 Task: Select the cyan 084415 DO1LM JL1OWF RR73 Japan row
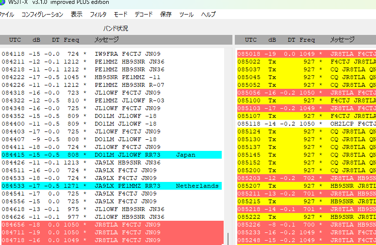(112, 155)
